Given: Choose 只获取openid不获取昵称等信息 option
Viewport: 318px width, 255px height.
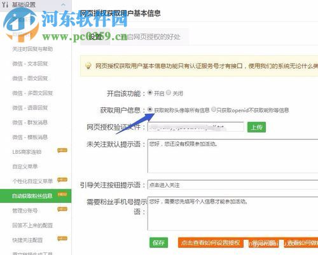Looking at the screenshot, I should pyautogui.click(x=214, y=109).
